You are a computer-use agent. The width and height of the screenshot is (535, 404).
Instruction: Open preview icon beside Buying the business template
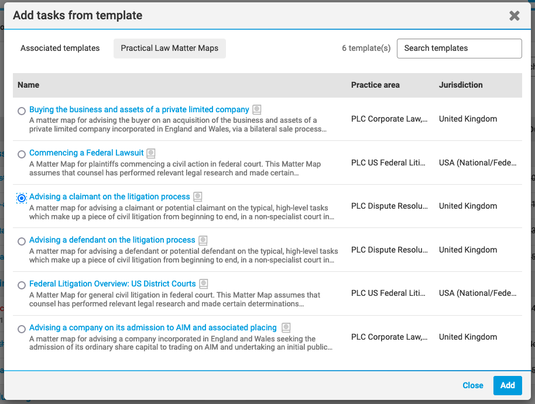(x=256, y=109)
